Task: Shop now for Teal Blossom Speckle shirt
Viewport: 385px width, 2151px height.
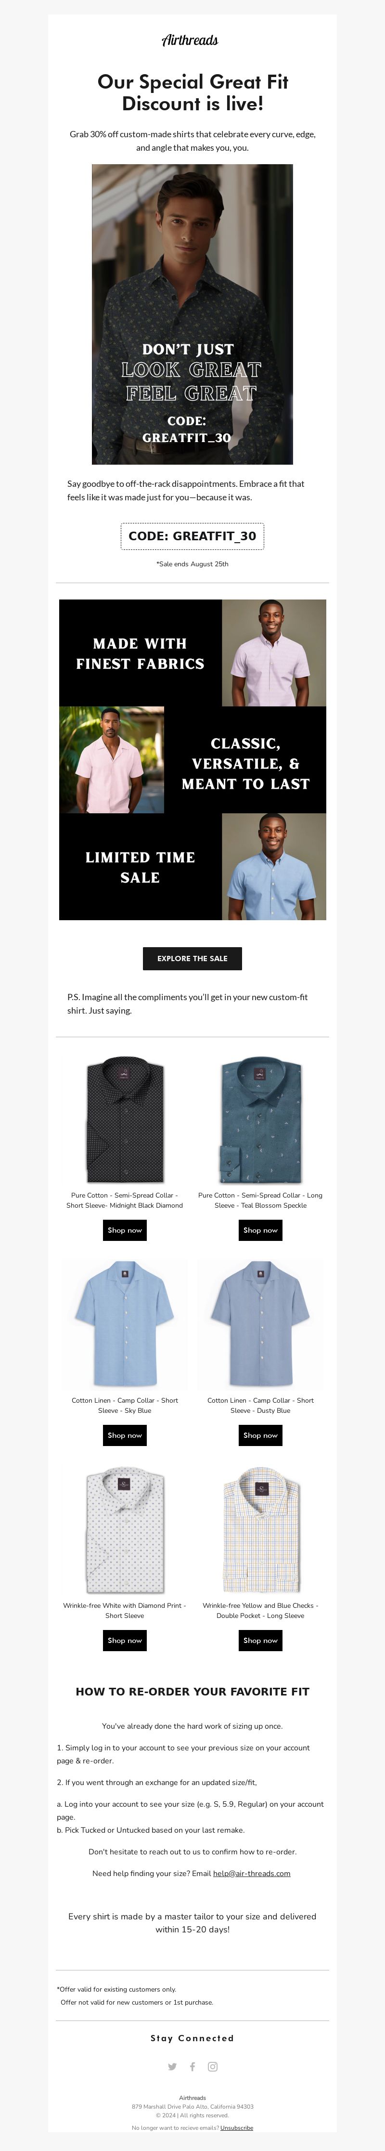Action: click(260, 1230)
